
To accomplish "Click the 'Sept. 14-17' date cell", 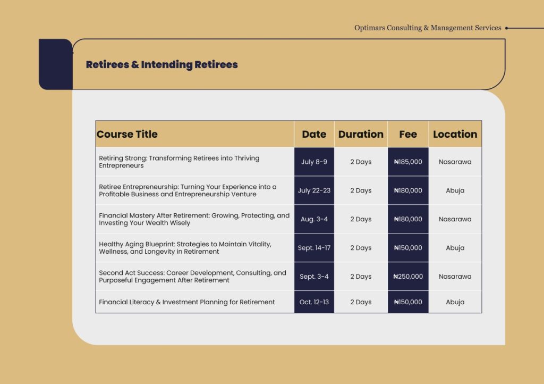I will (314, 248).
